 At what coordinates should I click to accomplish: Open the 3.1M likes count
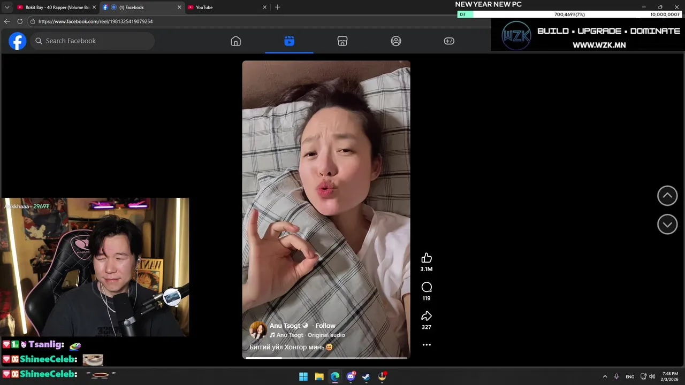pos(427,269)
